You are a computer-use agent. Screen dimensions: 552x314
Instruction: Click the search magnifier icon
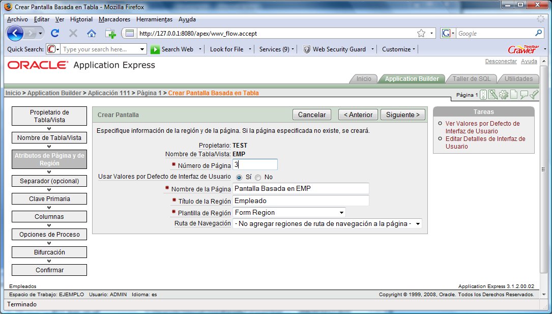pos(539,33)
